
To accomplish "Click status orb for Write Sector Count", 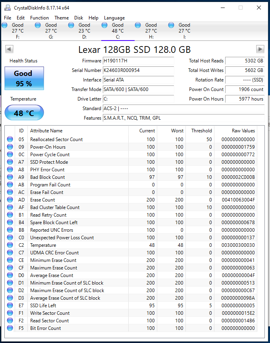I will click(x=10, y=313).
